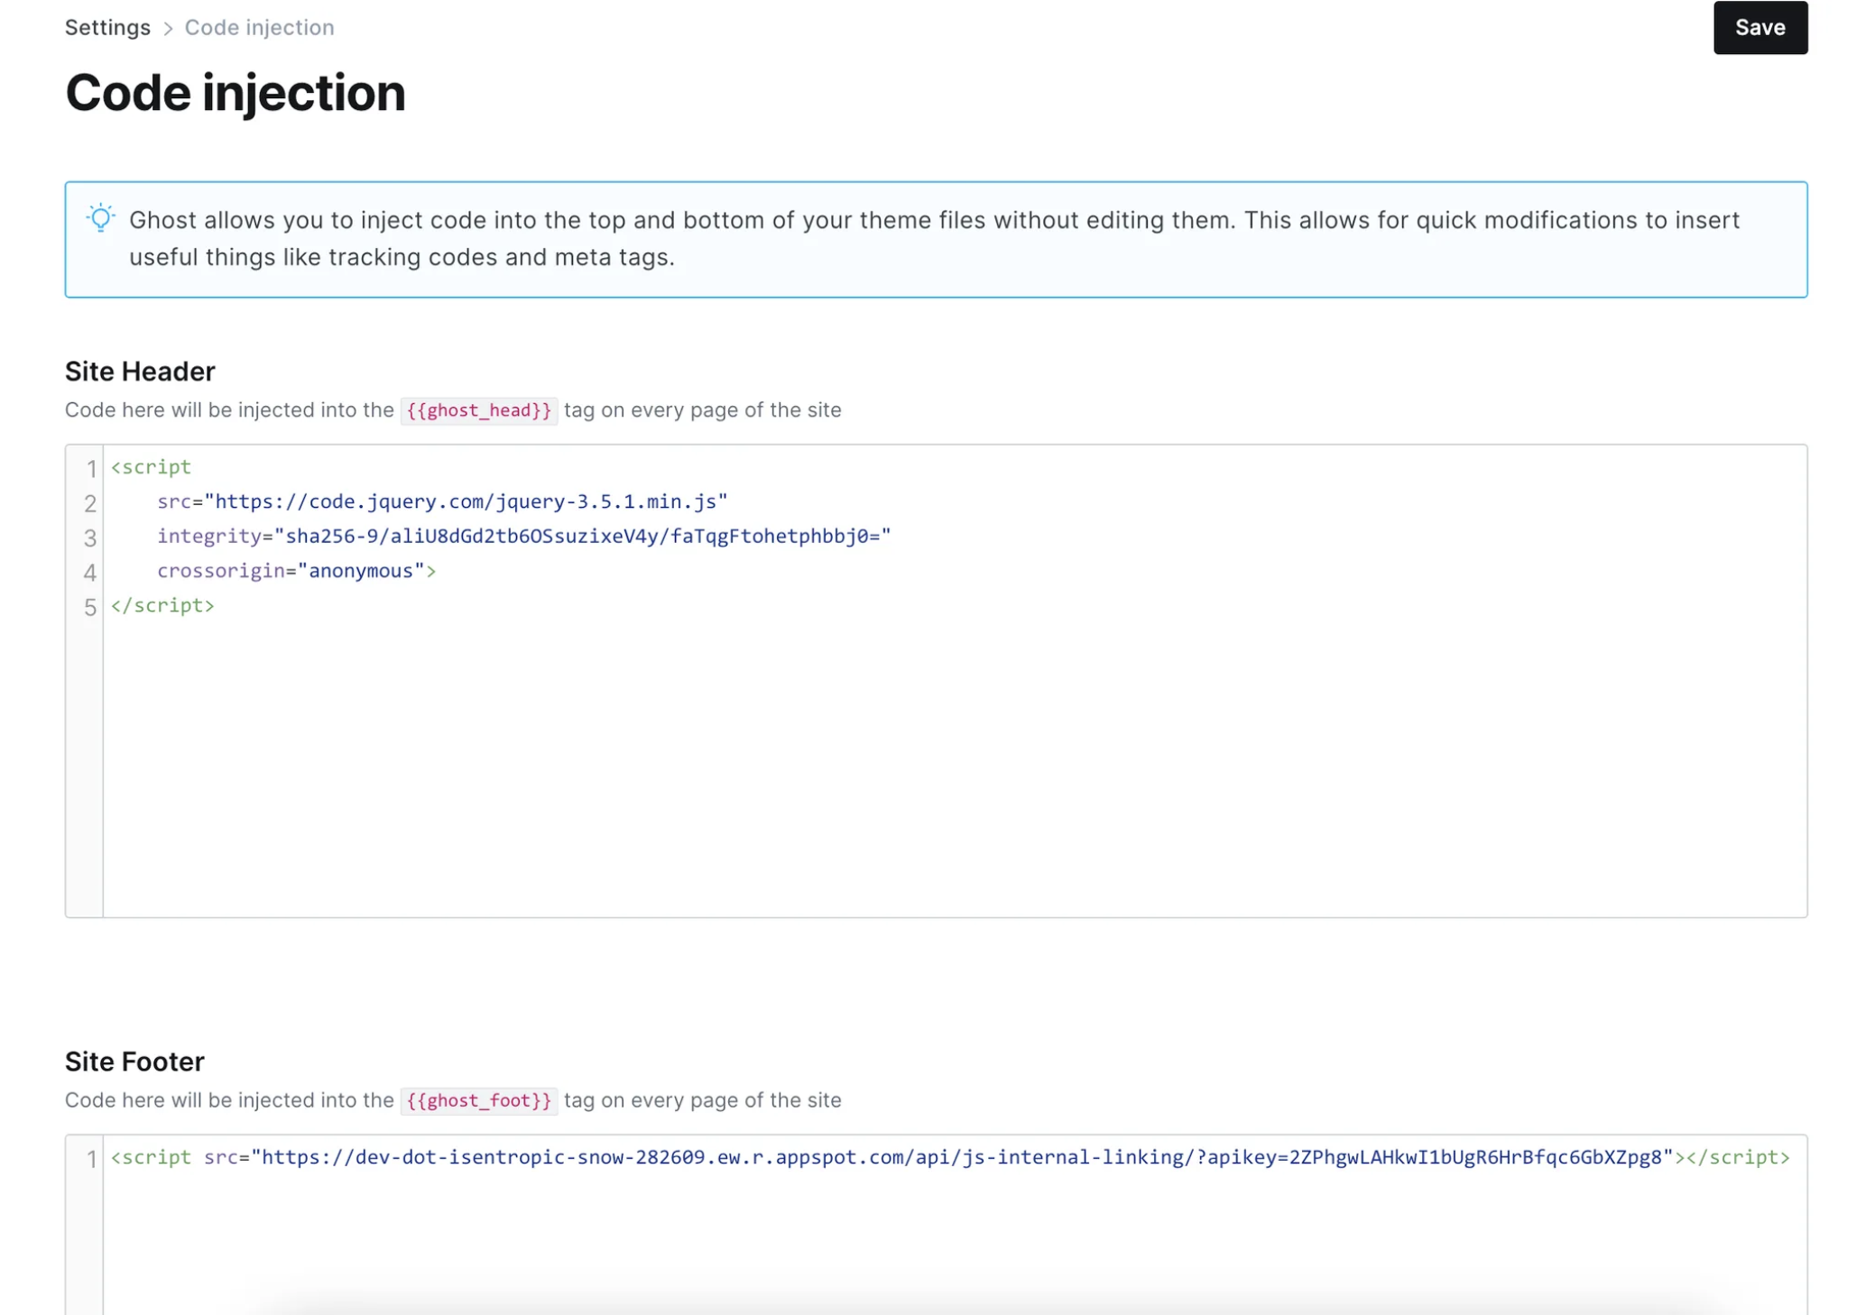Click the Code injection page title

point(236,92)
